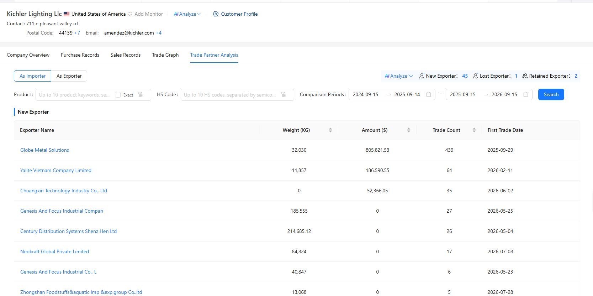Screen dimensions: 593x296
Task: Click the postal code 44139
Action: point(66,33)
